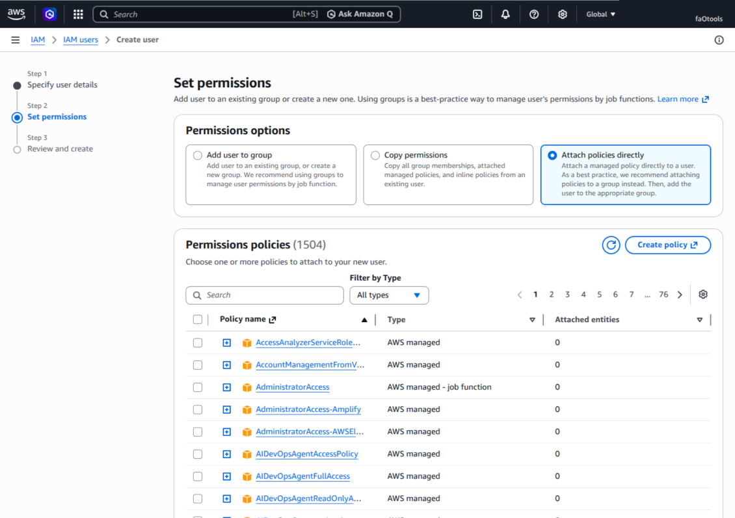Viewport: 735px width, 518px height.
Task: Check the AIDevOpsAgentAccessPolicy checkbox
Action: 198,454
